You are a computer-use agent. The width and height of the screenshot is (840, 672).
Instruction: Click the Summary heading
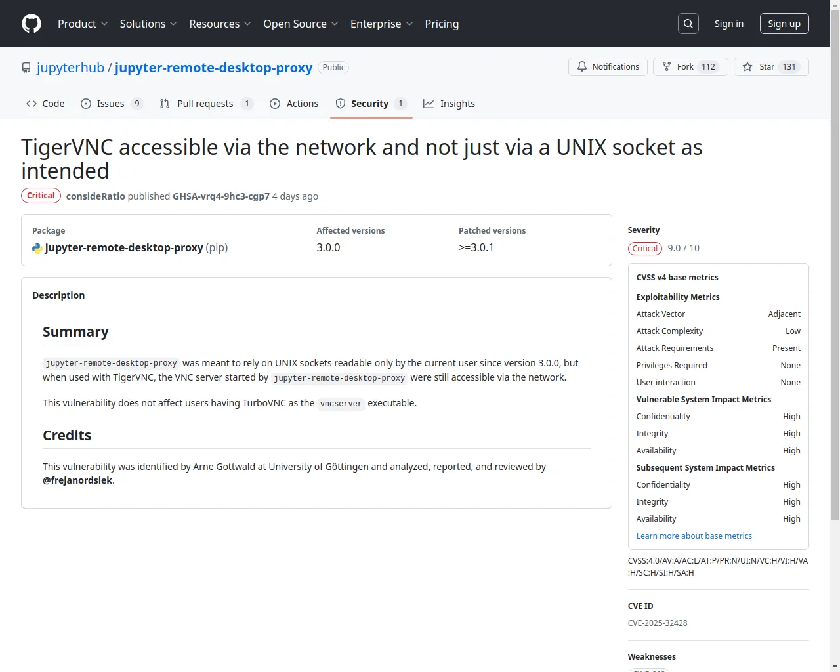coord(75,332)
